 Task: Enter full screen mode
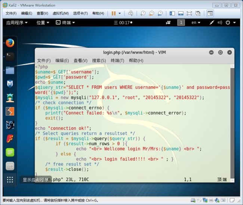point(189,13)
